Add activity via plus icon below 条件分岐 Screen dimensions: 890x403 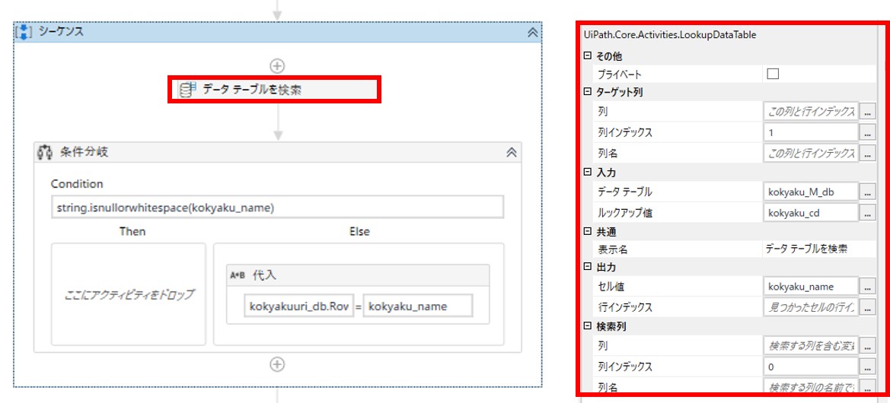click(277, 364)
